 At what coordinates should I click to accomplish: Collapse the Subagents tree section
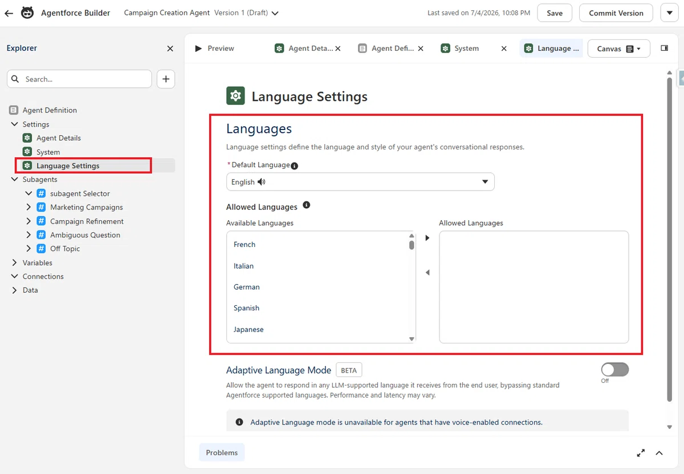15,179
